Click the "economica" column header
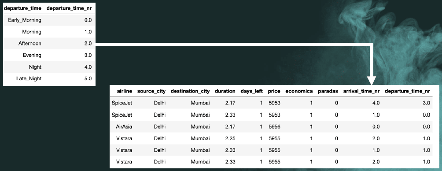Viewport: 442px width, 171px height. pos(299,91)
